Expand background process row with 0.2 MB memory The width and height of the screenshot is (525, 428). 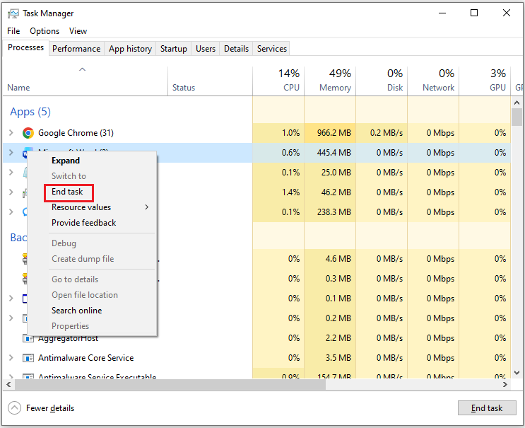(x=11, y=318)
